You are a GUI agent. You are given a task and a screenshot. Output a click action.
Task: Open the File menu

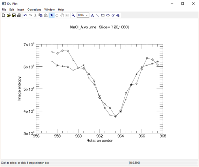tap(4, 10)
